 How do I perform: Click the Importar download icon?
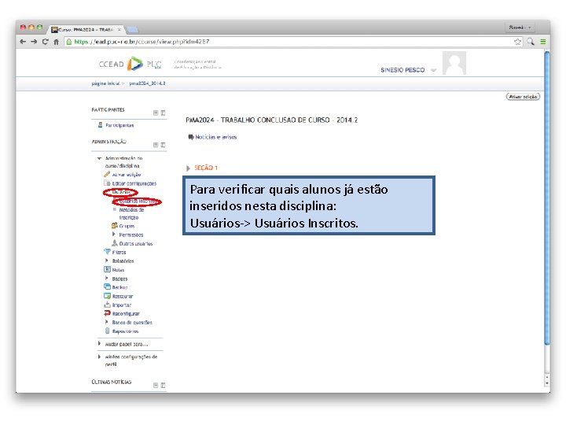point(107,305)
